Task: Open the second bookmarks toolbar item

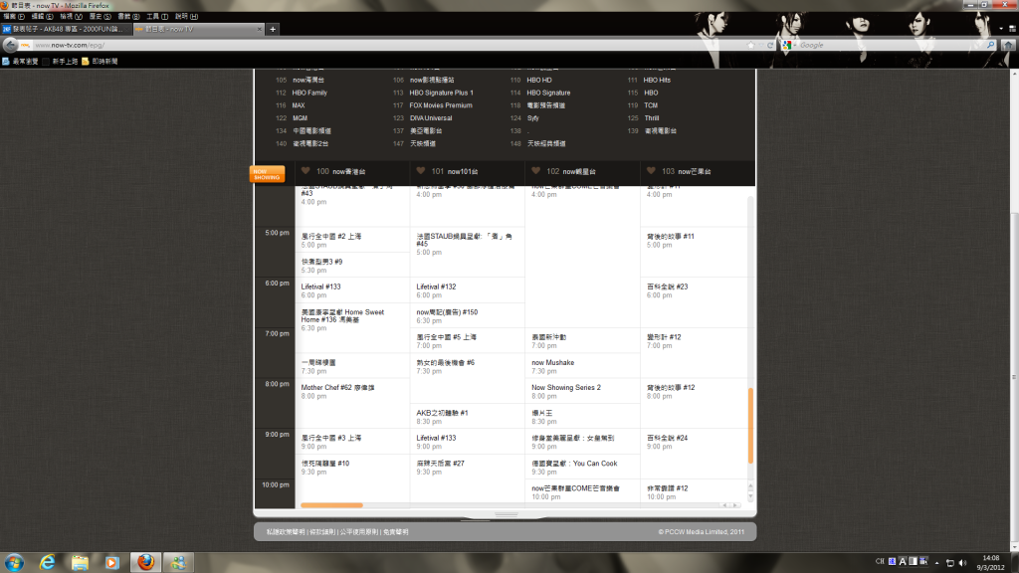Action: [x=60, y=61]
